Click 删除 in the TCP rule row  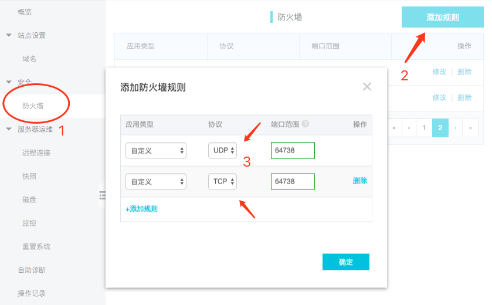pyautogui.click(x=360, y=181)
